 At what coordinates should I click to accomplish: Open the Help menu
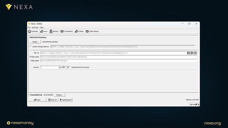[42, 27]
